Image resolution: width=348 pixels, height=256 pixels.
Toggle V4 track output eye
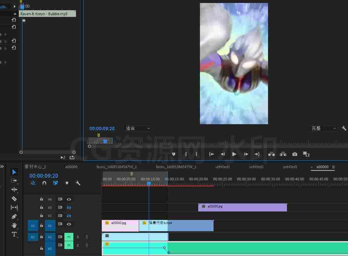(x=69, y=199)
